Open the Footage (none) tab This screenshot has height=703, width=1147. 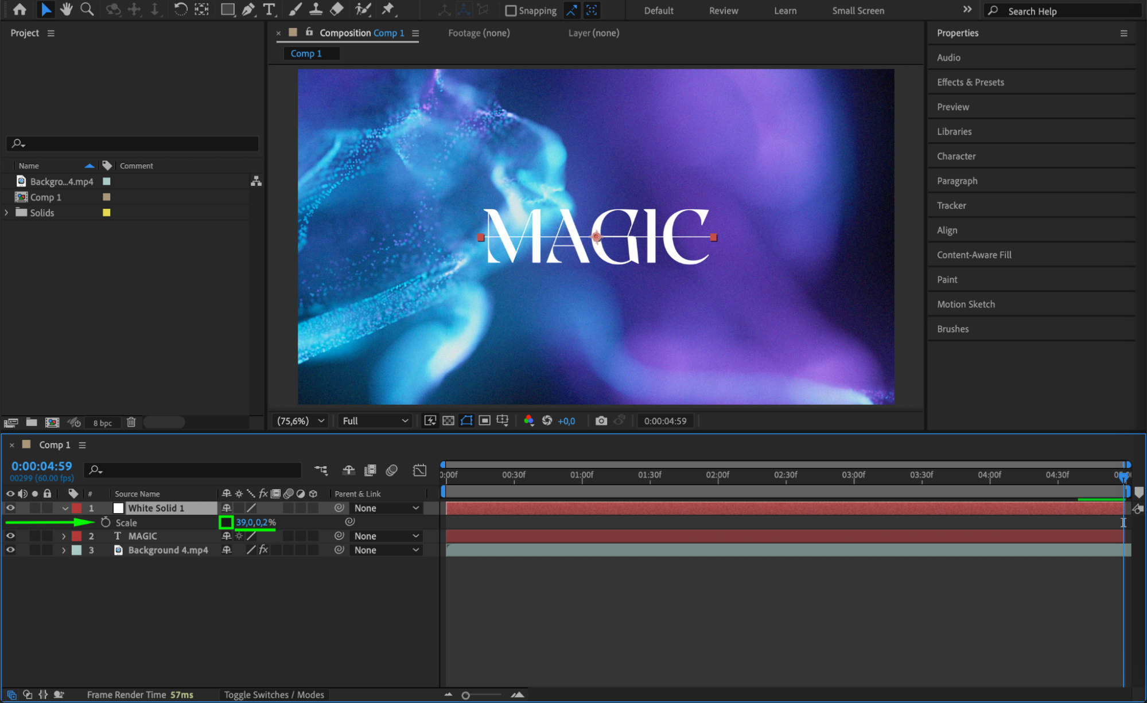479,33
